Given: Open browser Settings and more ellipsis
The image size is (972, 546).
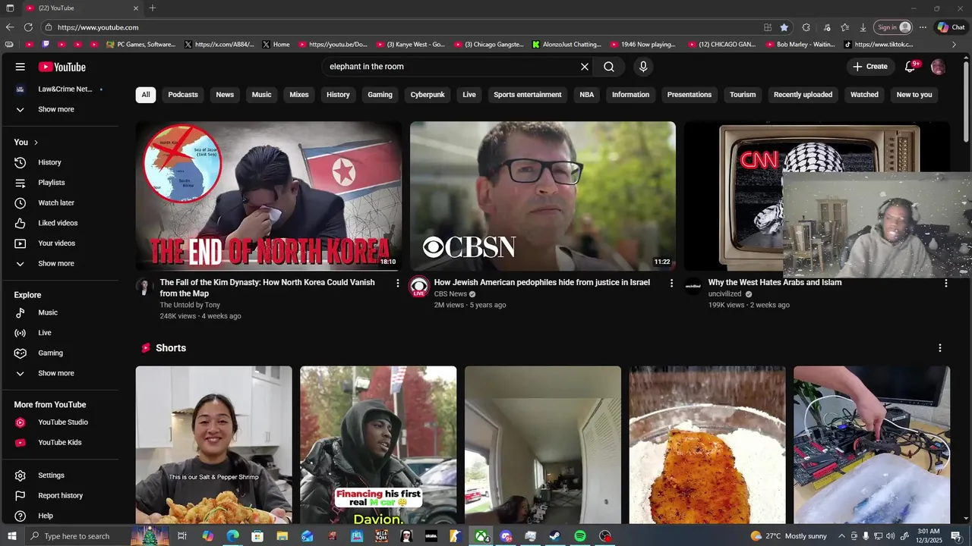Looking at the screenshot, I should coord(923,27).
